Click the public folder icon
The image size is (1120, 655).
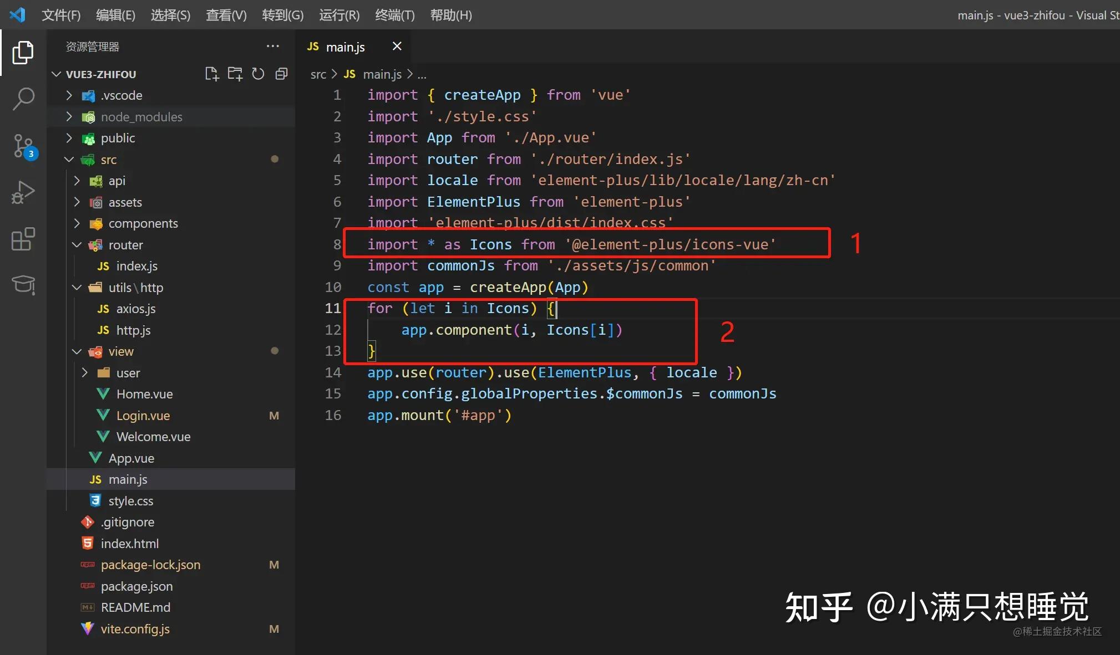click(88, 138)
